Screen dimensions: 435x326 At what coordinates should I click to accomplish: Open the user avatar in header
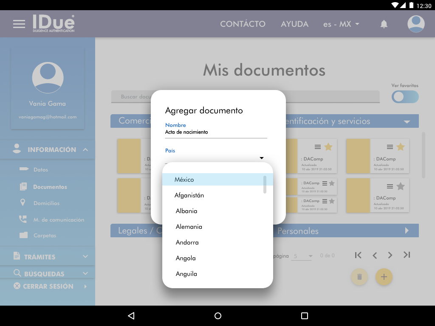pyautogui.click(x=416, y=24)
